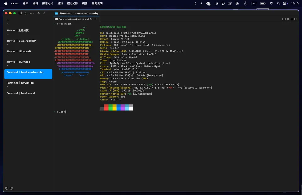Viewport: 302px width, 195px height.
Task: Click the 'fastfetch' command text
Action: (65, 24)
